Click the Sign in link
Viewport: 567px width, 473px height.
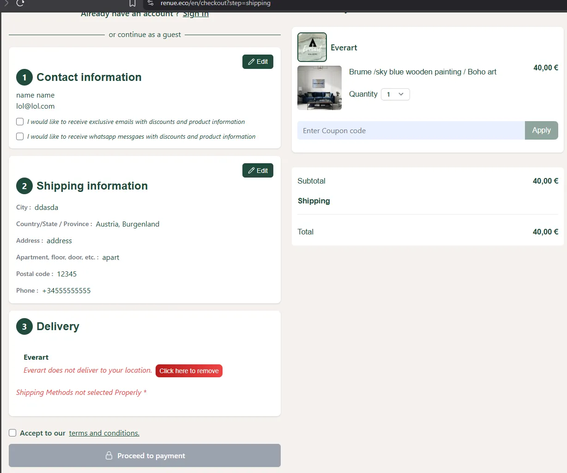tap(196, 14)
